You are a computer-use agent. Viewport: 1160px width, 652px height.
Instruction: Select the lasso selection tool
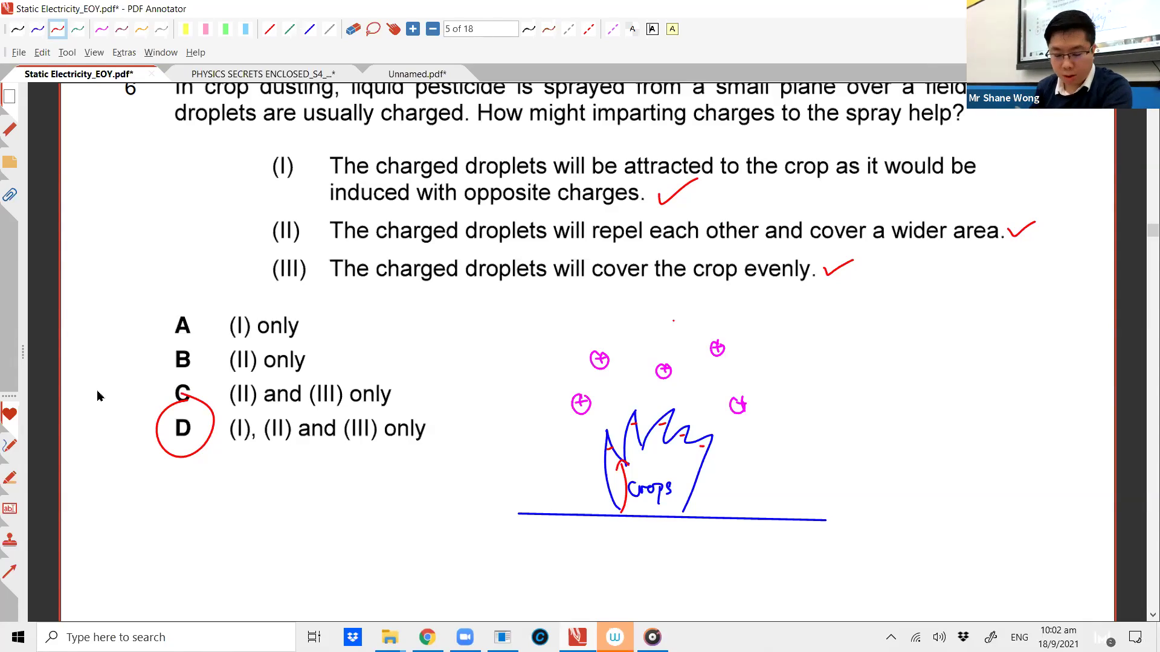(373, 29)
